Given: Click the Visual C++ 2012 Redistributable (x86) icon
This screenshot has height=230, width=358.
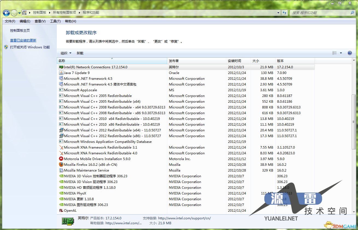Looking at the screenshot, I should [x=61, y=136].
